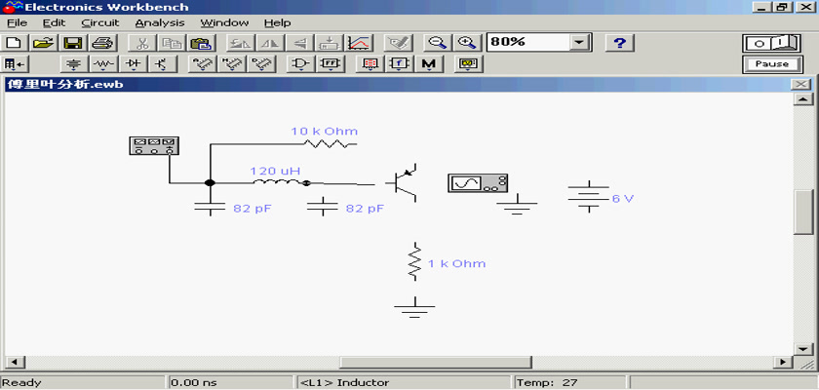Expand the 80% zoom level dropdown
The width and height of the screenshot is (819, 390).
tap(579, 43)
